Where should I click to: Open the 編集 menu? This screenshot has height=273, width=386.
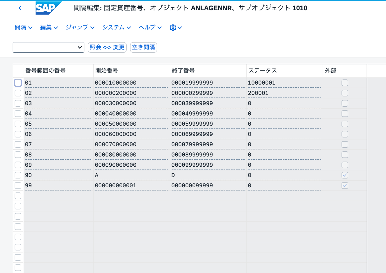pyautogui.click(x=49, y=28)
